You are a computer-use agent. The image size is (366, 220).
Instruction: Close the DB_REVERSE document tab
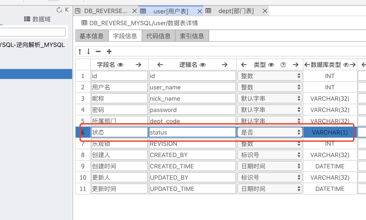[x=134, y=10]
